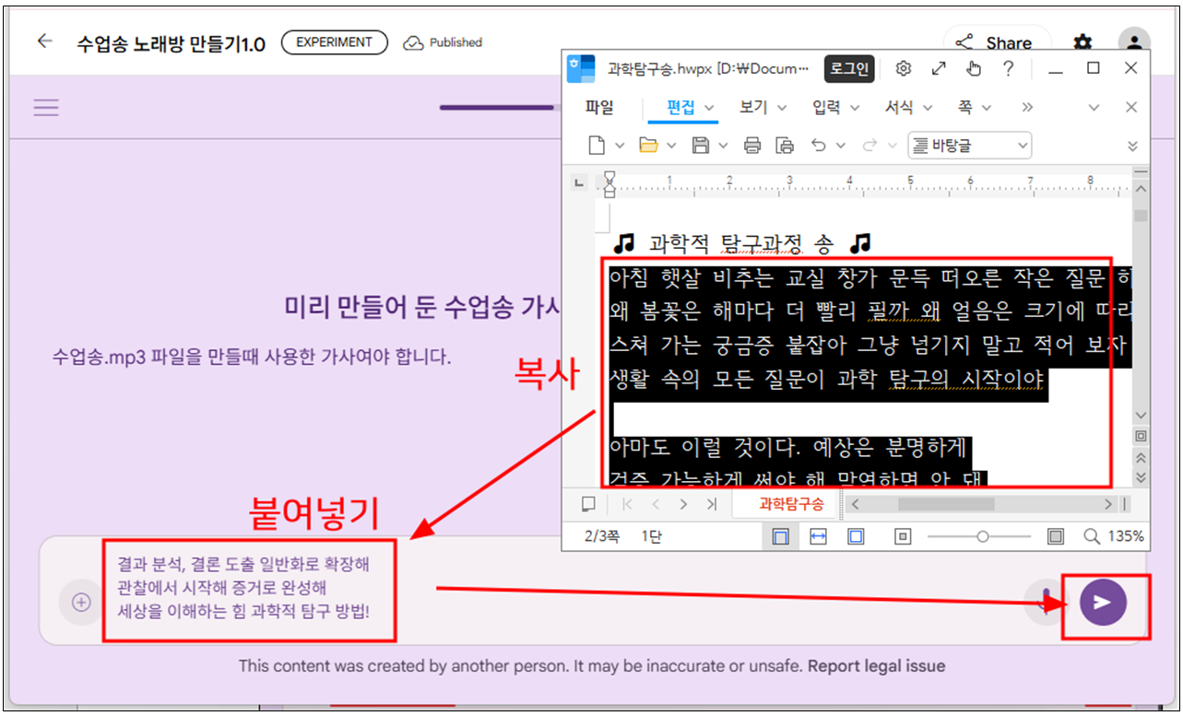Click the full screen expand arrows icon

(x=939, y=69)
